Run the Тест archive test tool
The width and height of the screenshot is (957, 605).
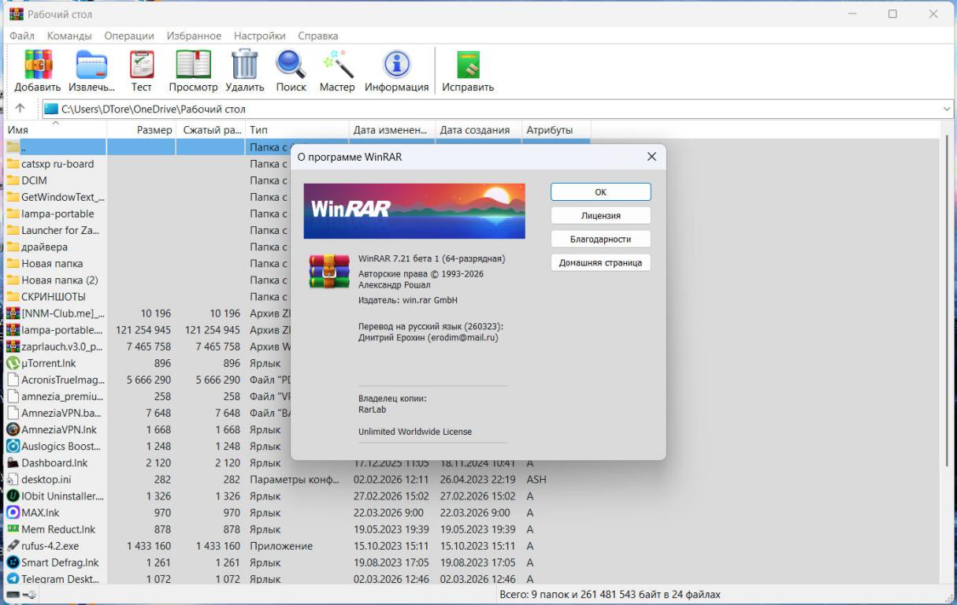pyautogui.click(x=142, y=65)
